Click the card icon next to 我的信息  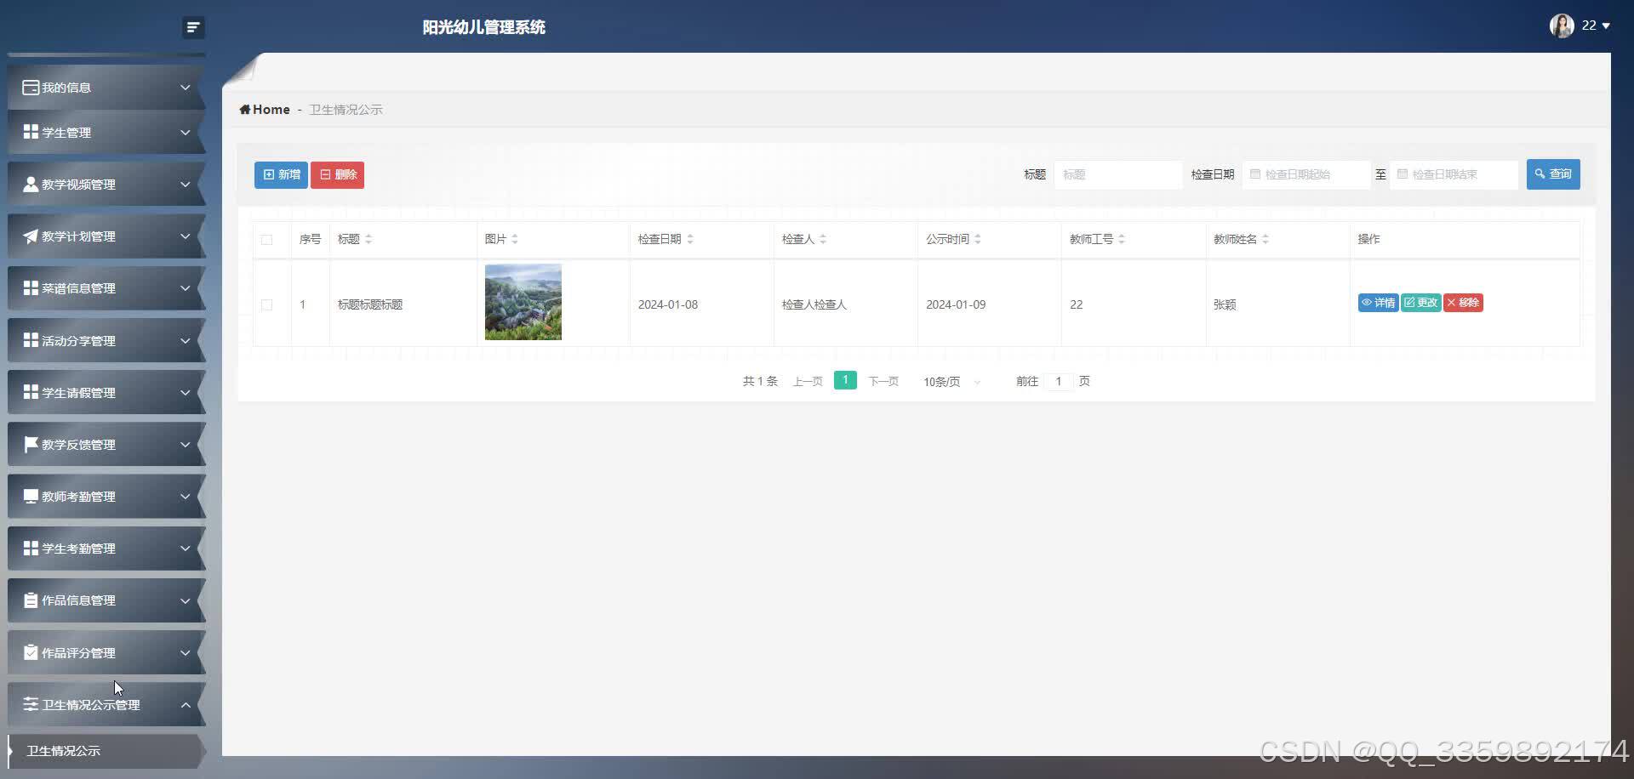click(31, 87)
